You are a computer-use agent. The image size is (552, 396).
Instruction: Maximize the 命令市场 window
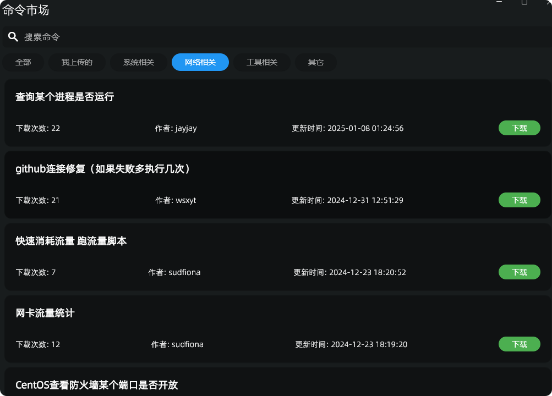524,3
